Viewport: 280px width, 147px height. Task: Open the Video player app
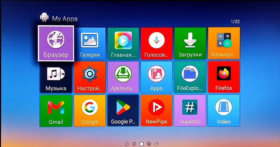click(x=224, y=111)
